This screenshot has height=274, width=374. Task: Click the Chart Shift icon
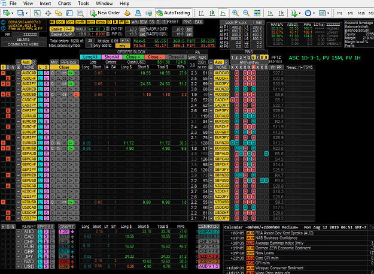[x=281, y=13]
